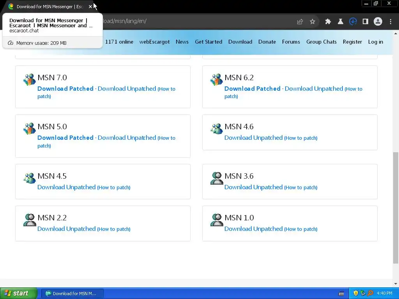
Task: Click the Chrome Labs flask icon
Action: (340, 22)
